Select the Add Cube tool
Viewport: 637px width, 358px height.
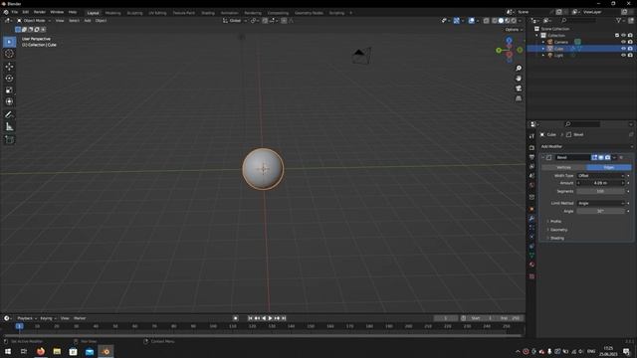[9, 140]
